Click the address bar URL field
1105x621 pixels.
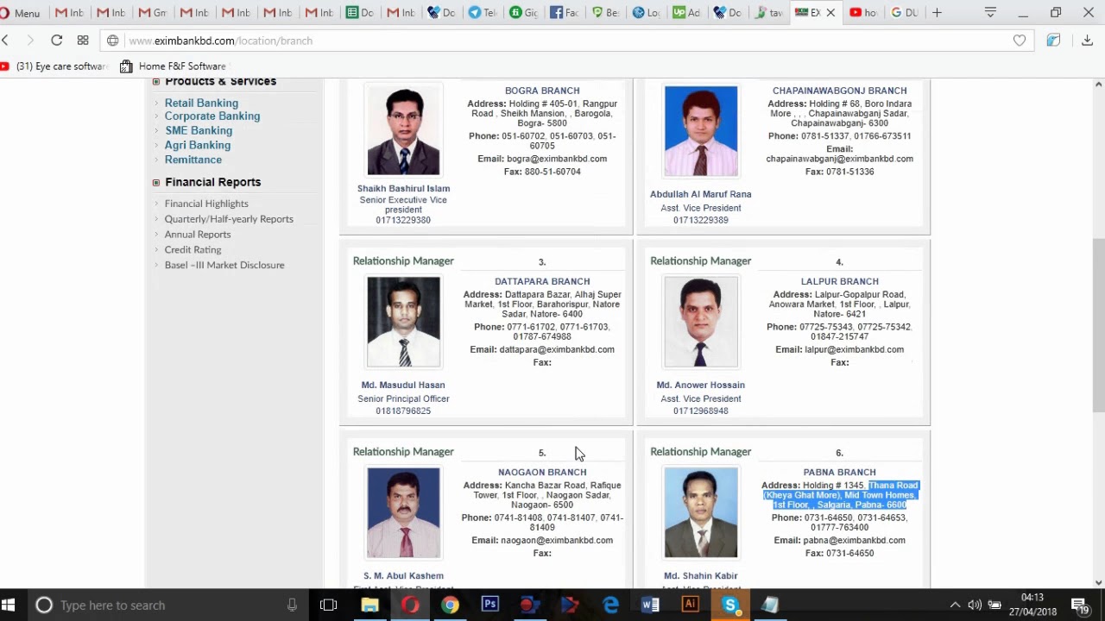[561, 41]
